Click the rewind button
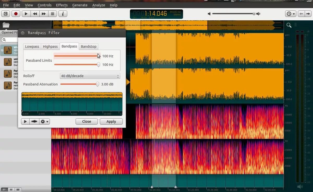This screenshot has width=313, height=192. [x=35, y=14]
